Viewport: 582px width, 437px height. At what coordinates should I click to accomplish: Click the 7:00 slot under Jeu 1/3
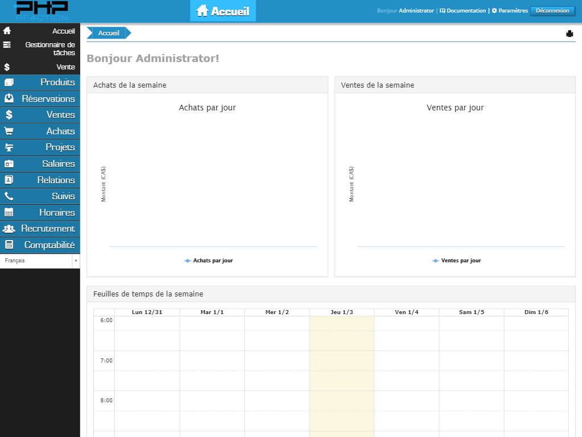pos(341,361)
